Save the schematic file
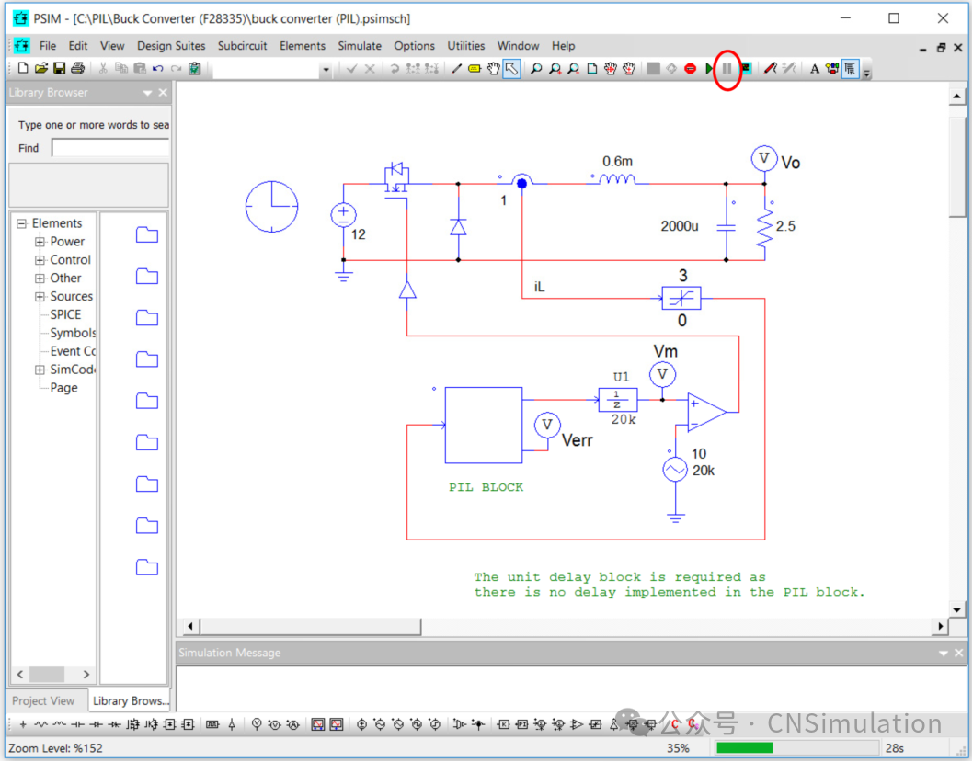 tap(58, 68)
